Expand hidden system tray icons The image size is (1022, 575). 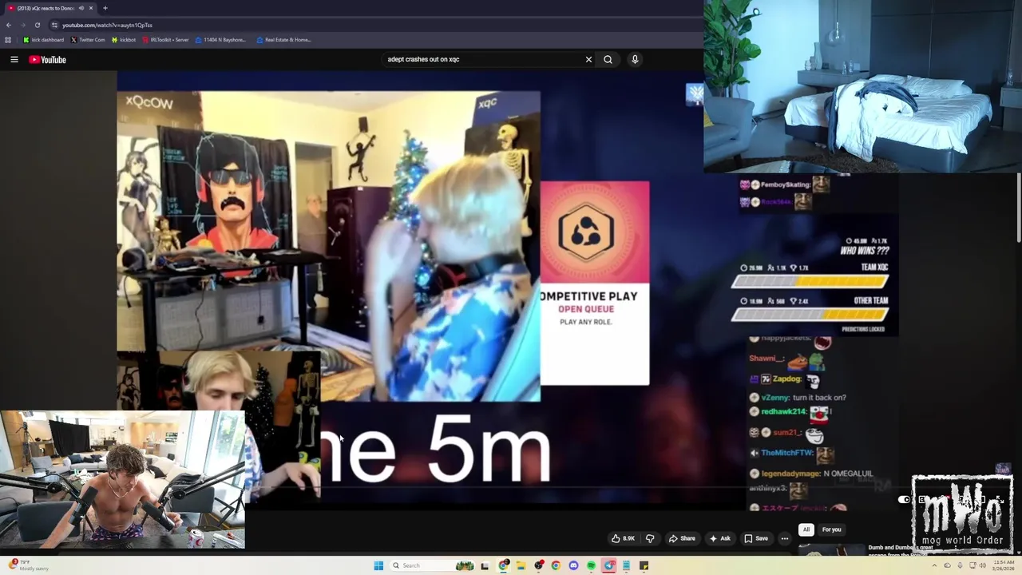pyautogui.click(x=935, y=565)
